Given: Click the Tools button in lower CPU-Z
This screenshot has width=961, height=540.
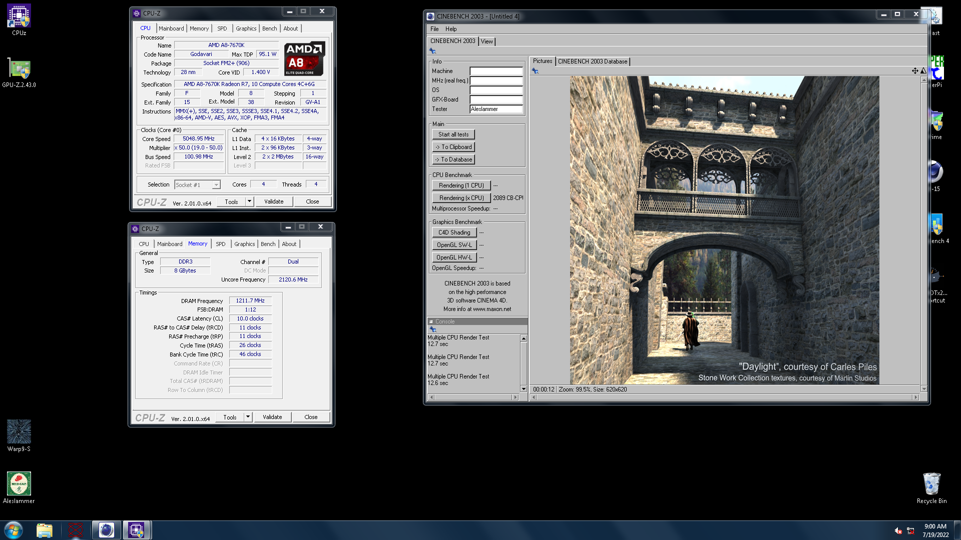Looking at the screenshot, I should pos(230,417).
